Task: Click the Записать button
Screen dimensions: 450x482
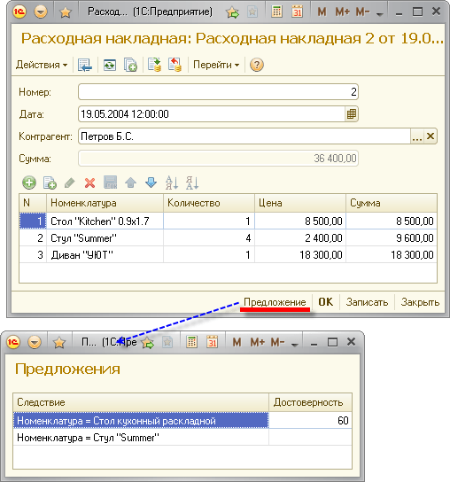Action: point(367,302)
